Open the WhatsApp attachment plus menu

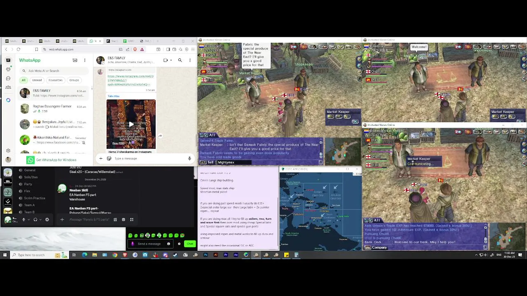coord(101,158)
